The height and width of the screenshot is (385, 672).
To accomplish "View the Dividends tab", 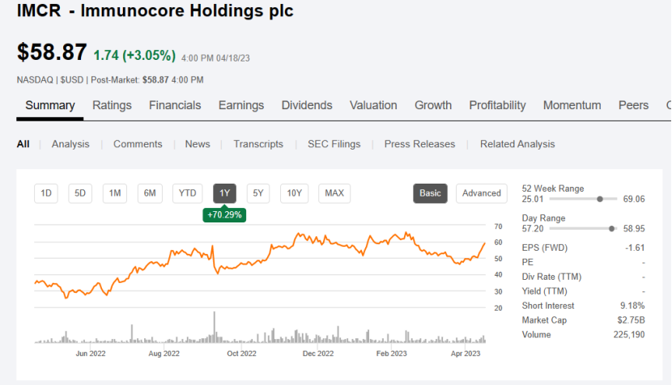I will click(307, 105).
